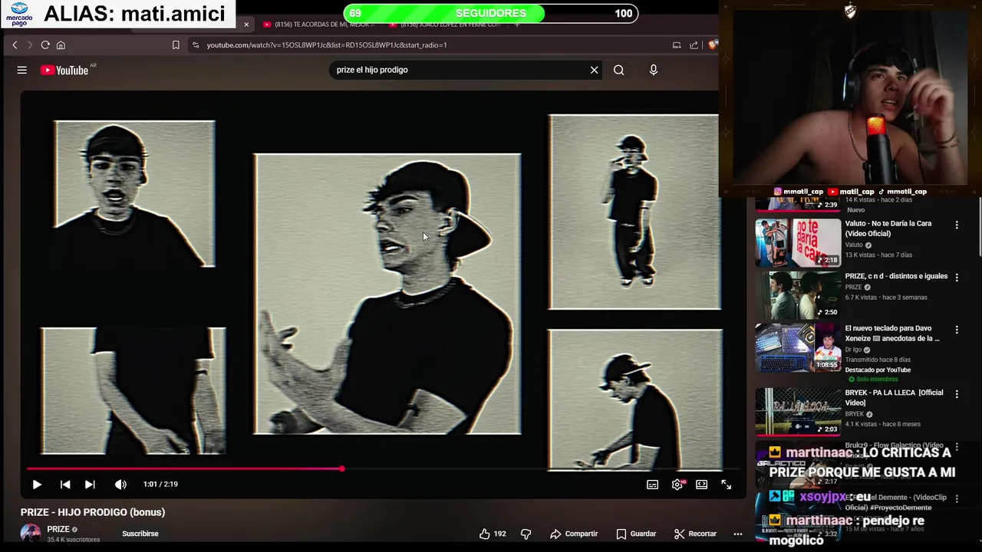Open more actions under the video

[738, 534]
